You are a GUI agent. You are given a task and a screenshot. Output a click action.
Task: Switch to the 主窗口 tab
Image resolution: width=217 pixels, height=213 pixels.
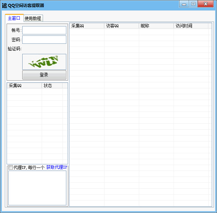click(14, 18)
